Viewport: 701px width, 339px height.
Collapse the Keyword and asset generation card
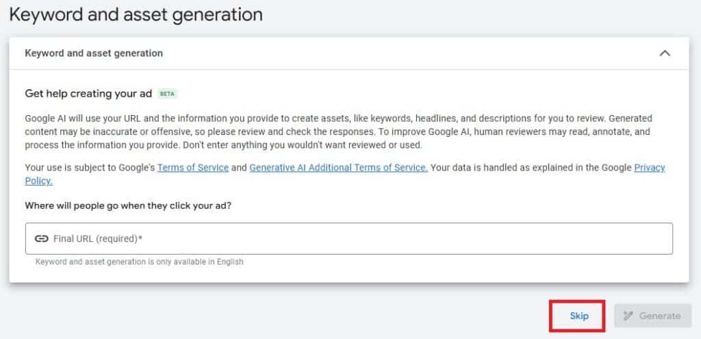click(x=665, y=53)
